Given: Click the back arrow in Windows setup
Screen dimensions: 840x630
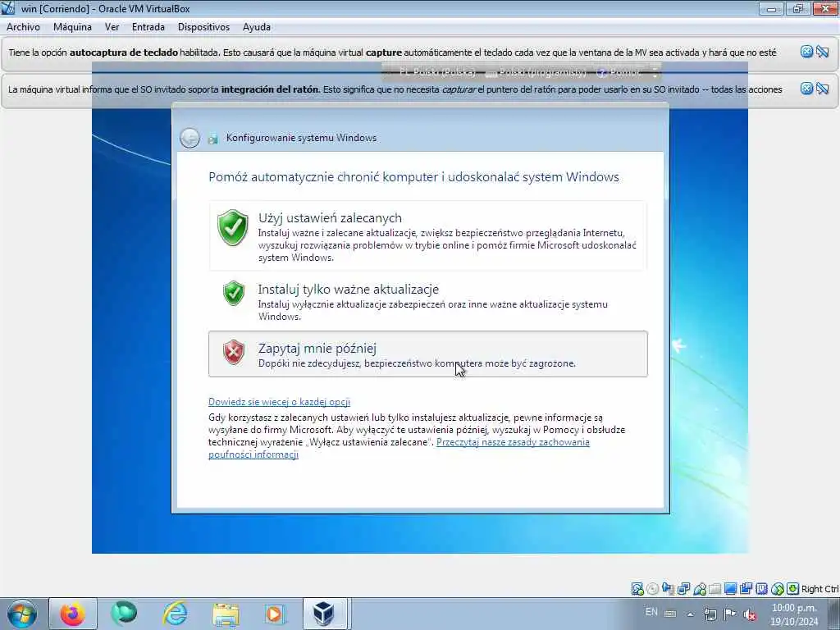Looking at the screenshot, I should coord(189,138).
